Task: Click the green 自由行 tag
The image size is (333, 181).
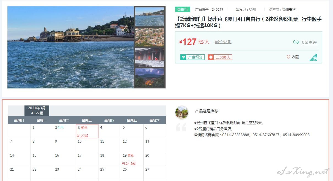Action: tap(183, 9)
